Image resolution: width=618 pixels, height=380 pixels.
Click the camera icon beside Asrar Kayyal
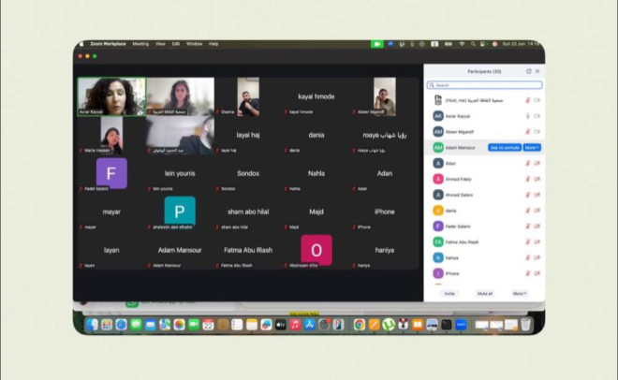click(x=537, y=115)
